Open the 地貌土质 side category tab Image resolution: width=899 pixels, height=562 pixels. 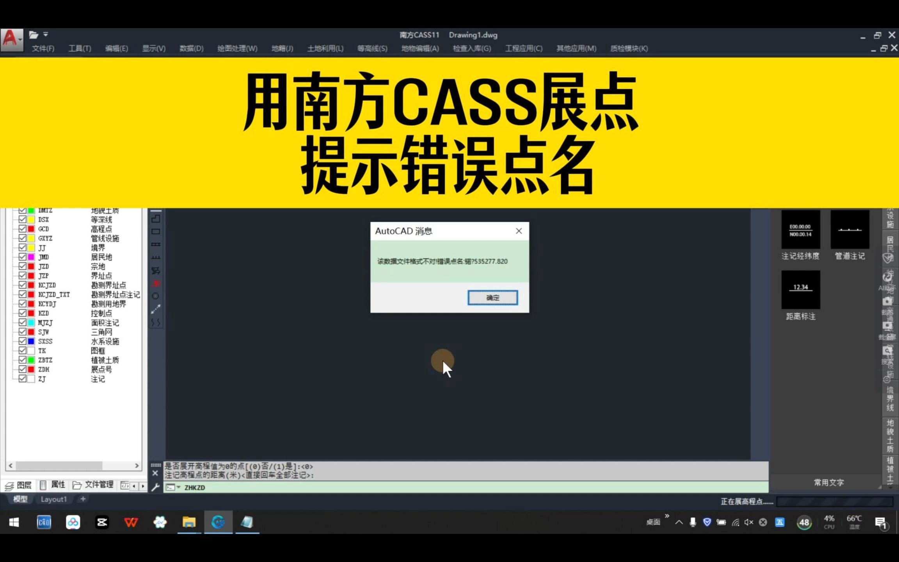(890, 436)
